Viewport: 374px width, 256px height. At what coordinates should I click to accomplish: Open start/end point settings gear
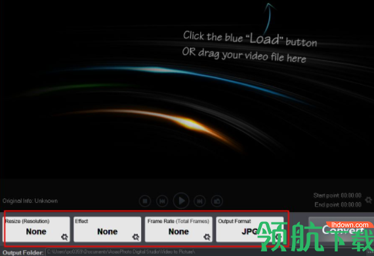tap(369, 200)
